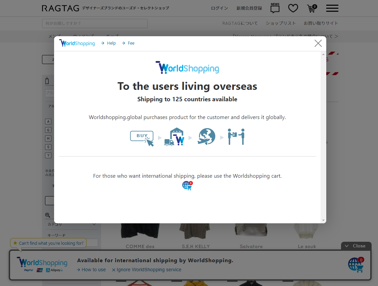Click Ignore WorldShopping service link
This screenshot has height=286, width=378.
click(x=146, y=270)
